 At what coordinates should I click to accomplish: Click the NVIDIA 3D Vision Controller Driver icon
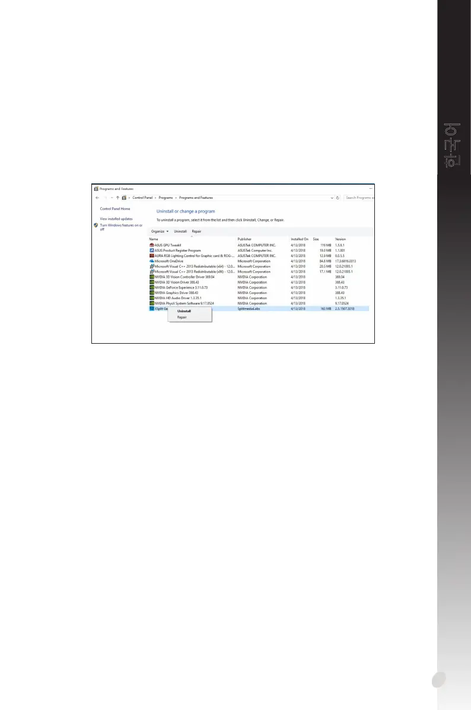152,277
